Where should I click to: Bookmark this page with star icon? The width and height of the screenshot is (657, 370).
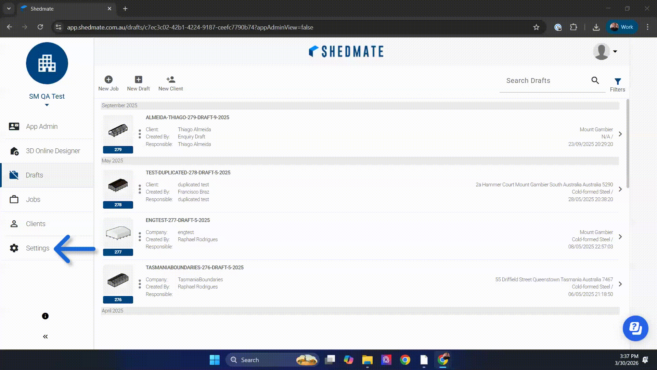(x=536, y=27)
